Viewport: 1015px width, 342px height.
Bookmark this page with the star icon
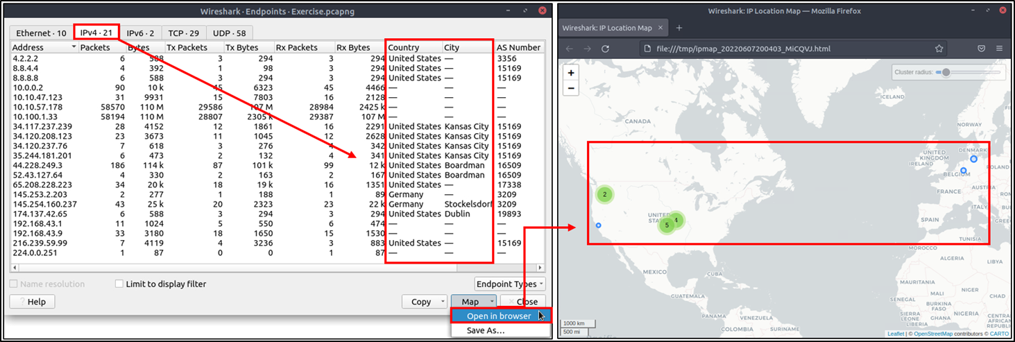click(939, 49)
